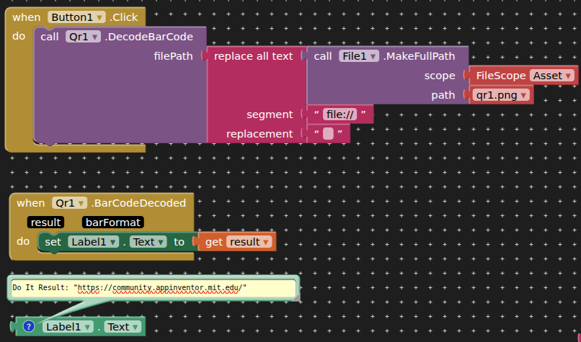Click the comment bubble resize handle
This screenshot has width=581, height=342.
click(x=297, y=297)
